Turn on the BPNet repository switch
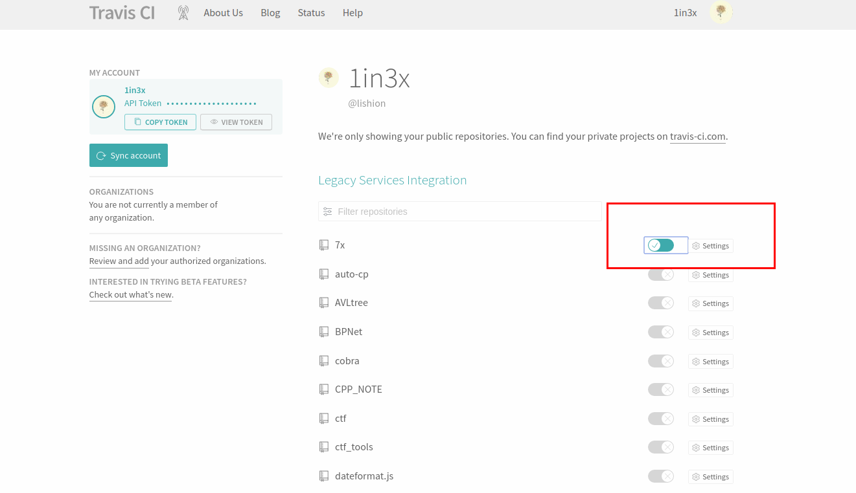This screenshot has width=856, height=493. point(661,333)
